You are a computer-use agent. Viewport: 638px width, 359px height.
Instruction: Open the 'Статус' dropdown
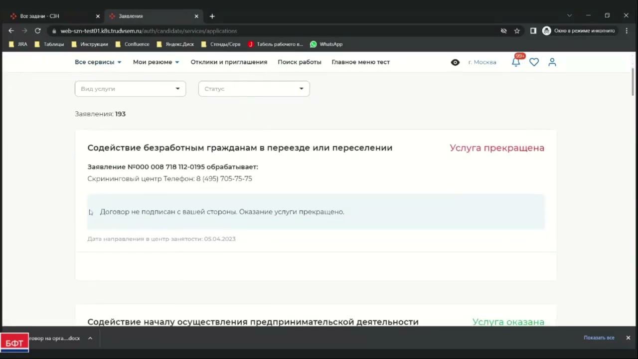click(254, 89)
